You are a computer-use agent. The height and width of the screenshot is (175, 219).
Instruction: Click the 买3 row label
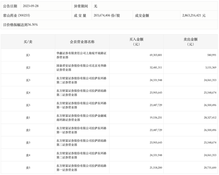pos(28,80)
